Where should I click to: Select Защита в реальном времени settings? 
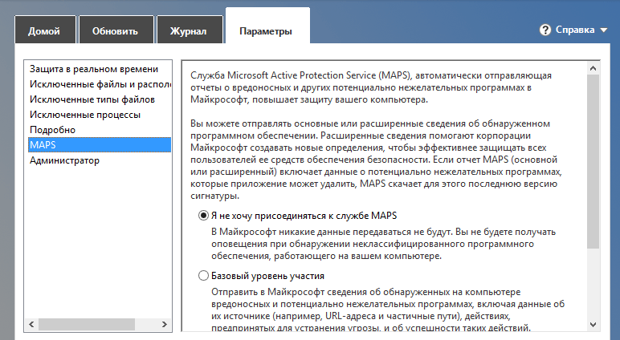88,69
